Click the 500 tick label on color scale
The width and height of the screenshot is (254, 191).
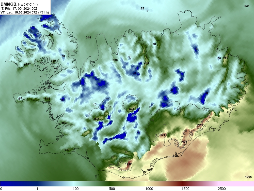pos(112,189)
